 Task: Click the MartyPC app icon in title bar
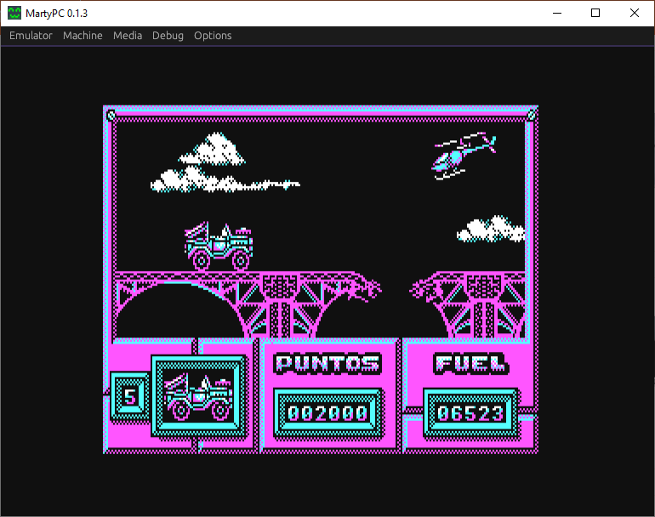(x=14, y=13)
